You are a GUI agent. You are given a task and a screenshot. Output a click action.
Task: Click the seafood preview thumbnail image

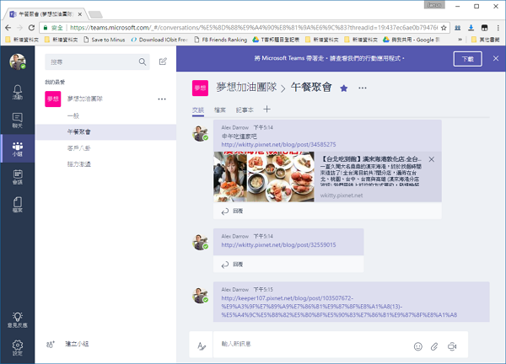(264, 177)
